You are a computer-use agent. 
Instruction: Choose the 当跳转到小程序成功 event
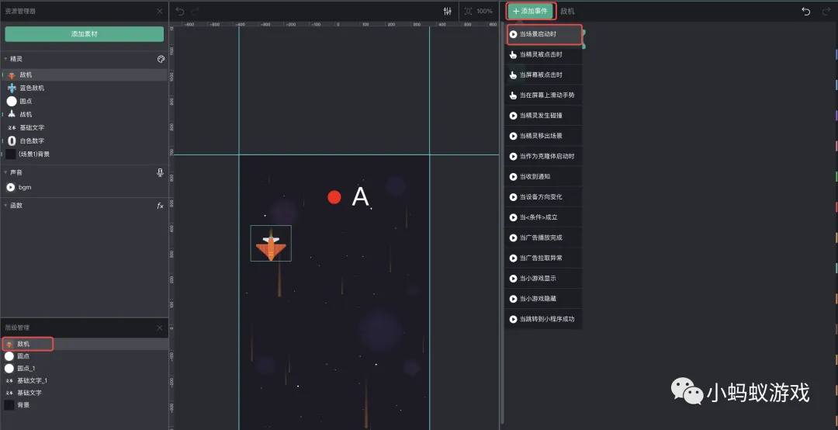point(543,319)
